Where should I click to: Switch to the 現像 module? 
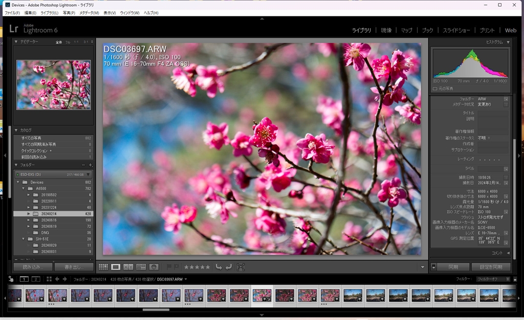(x=385, y=30)
